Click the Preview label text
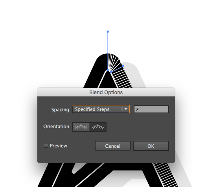This screenshot has height=187, width=219. [x=59, y=146]
